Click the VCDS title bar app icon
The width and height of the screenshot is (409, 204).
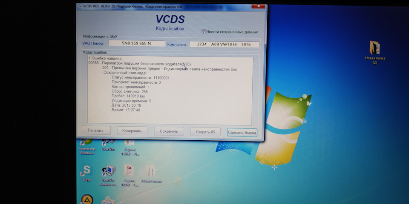point(79,6)
